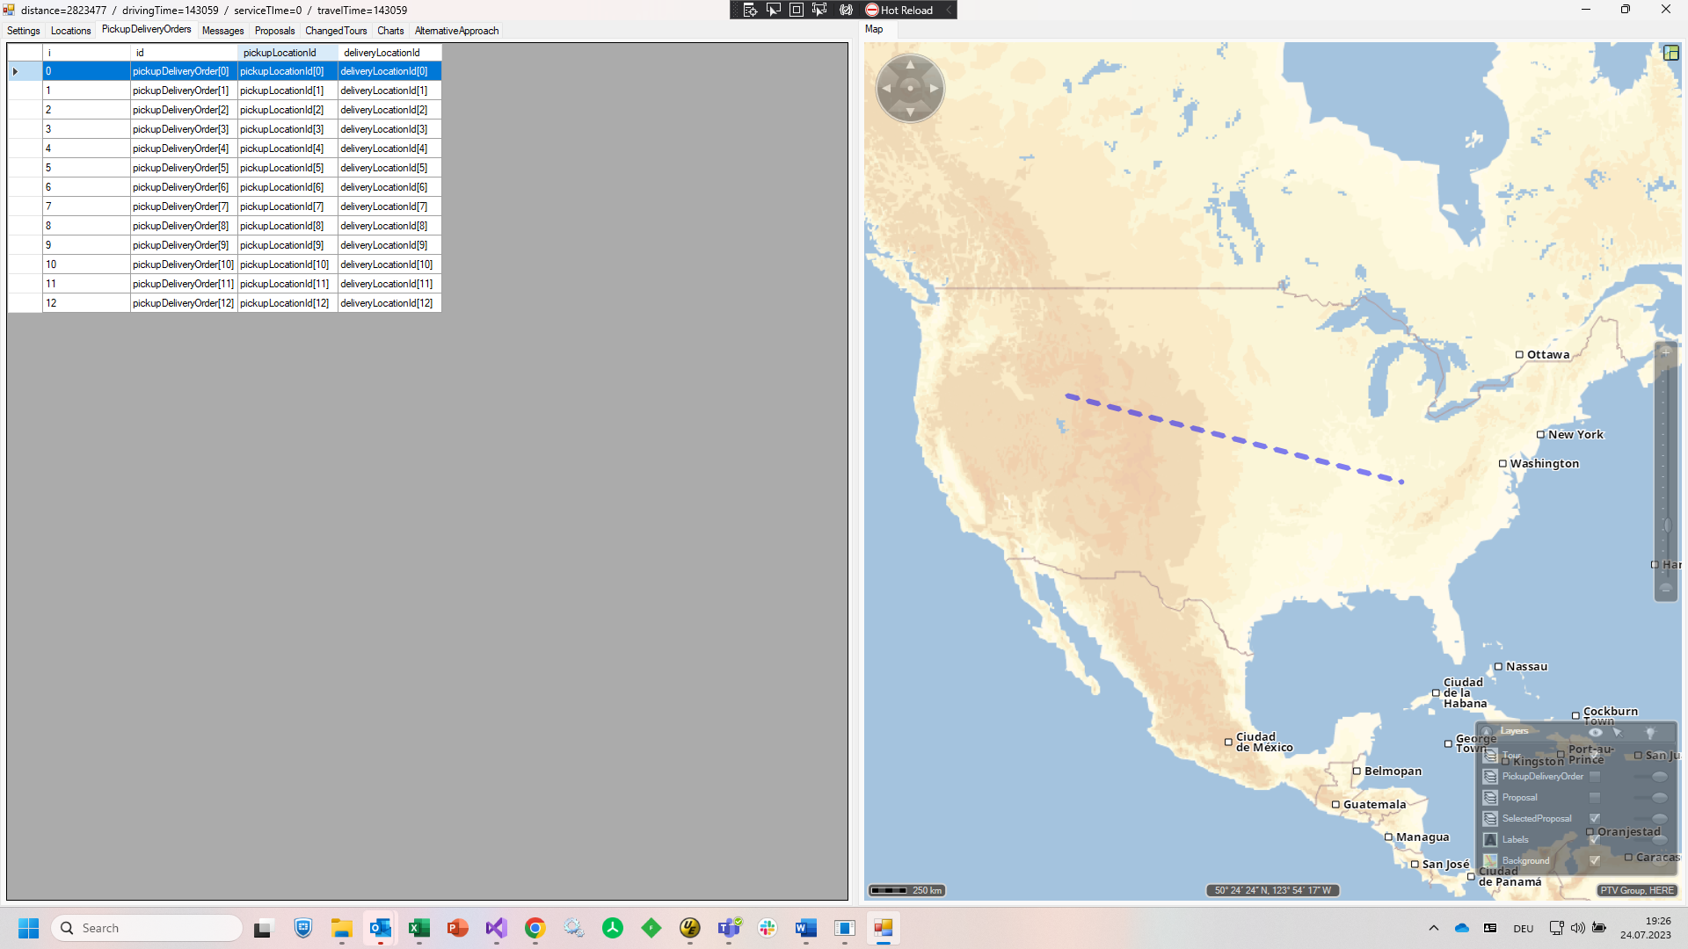Enable the Proposal layer checkbox

coord(1595,798)
